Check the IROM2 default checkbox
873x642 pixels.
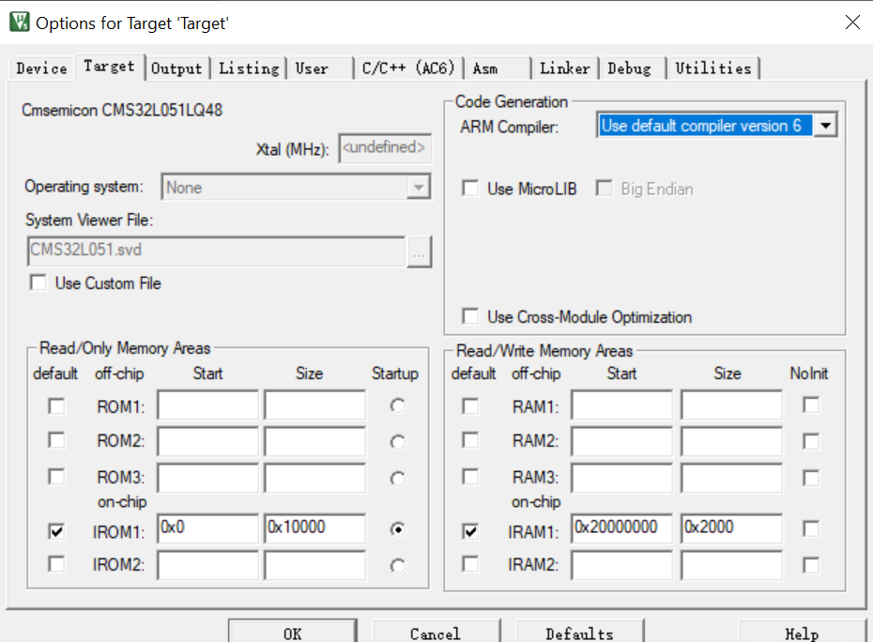coord(56,564)
